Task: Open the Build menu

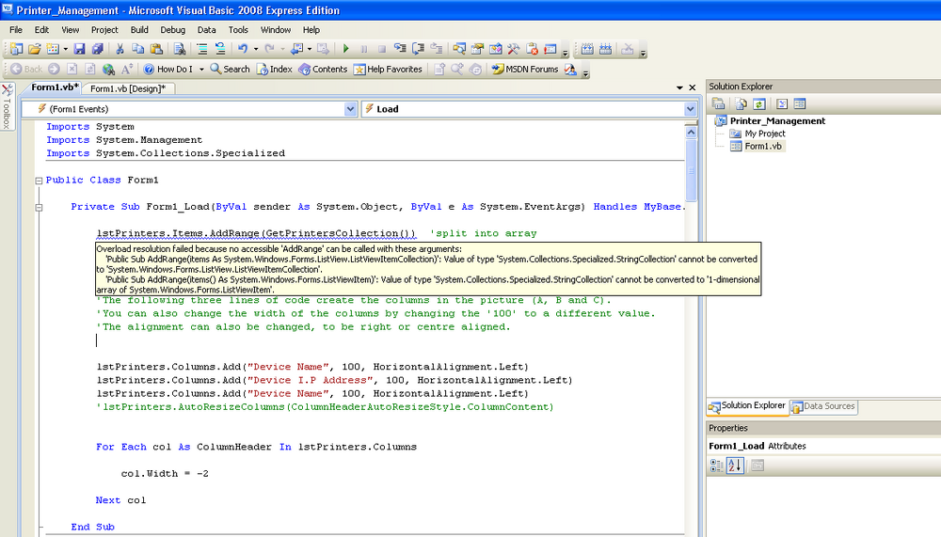Action: [x=139, y=29]
